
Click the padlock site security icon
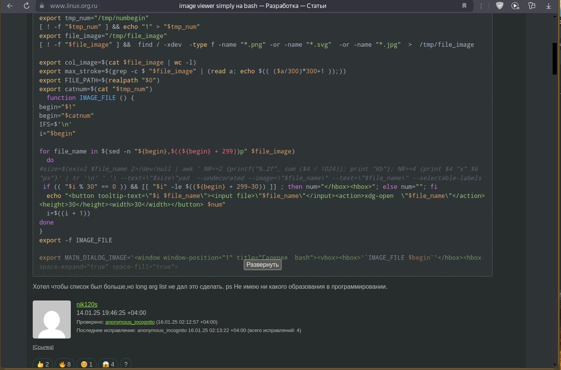tap(42, 6)
